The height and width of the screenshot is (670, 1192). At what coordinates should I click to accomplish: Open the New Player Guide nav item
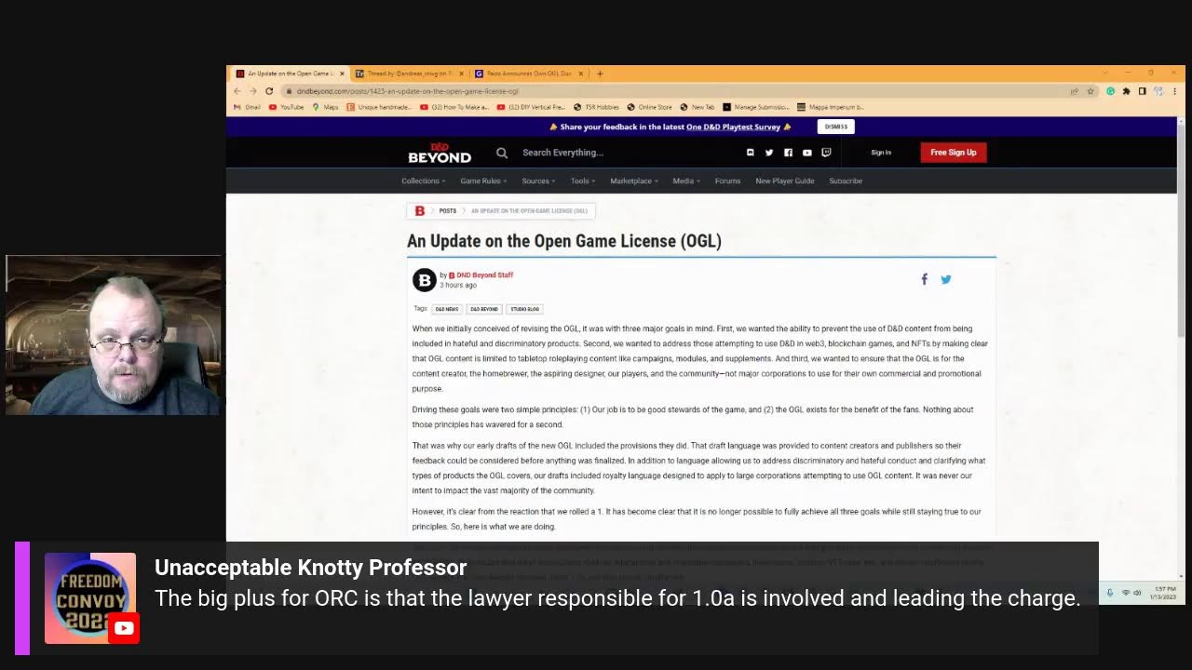[785, 181]
